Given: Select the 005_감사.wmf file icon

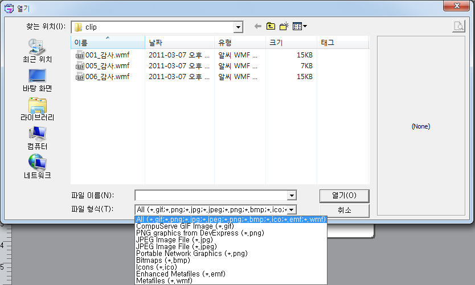Looking at the screenshot, I should (80, 66).
